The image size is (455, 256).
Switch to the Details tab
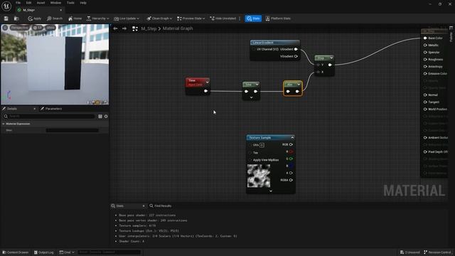click(x=11, y=109)
